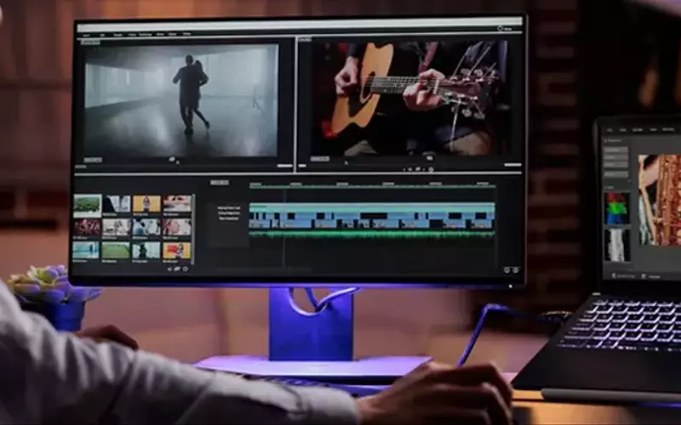This screenshot has width=681, height=425.
Task: Open the first menu in the editor menu bar
Action: [87, 35]
